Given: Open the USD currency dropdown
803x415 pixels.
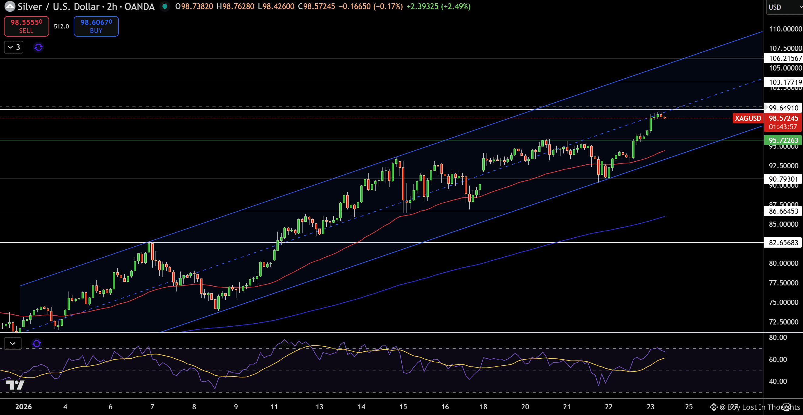Looking at the screenshot, I should (784, 7).
